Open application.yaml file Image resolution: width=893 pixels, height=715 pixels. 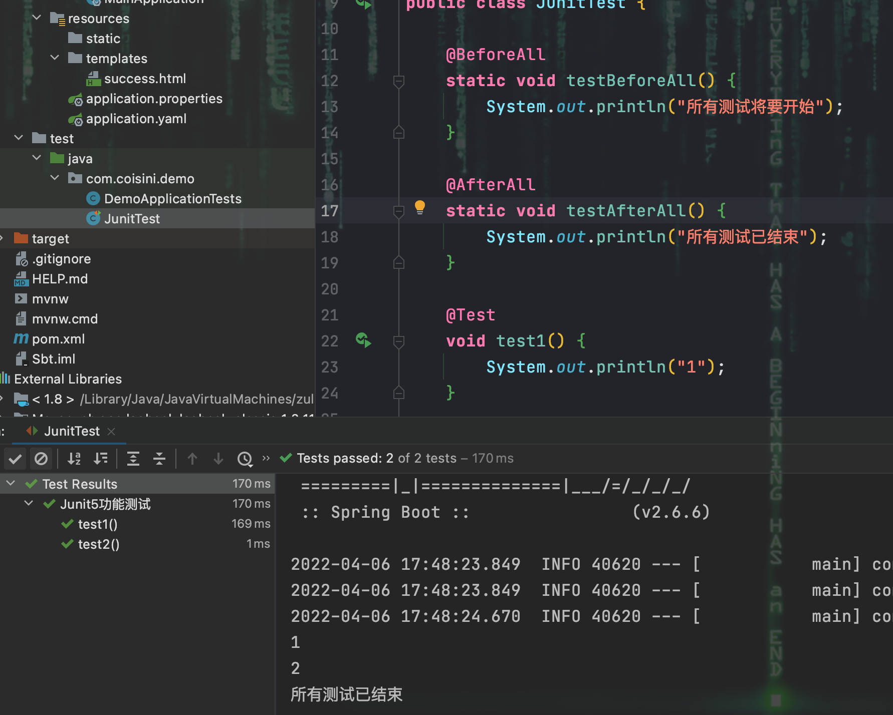[136, 119]
